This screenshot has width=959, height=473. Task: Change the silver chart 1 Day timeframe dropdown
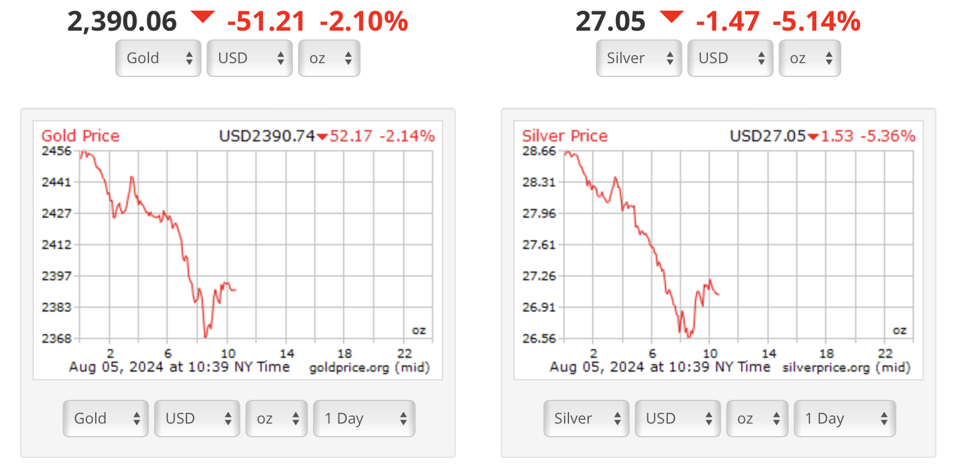click(845, 419)
